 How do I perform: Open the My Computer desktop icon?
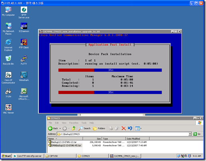8,11
